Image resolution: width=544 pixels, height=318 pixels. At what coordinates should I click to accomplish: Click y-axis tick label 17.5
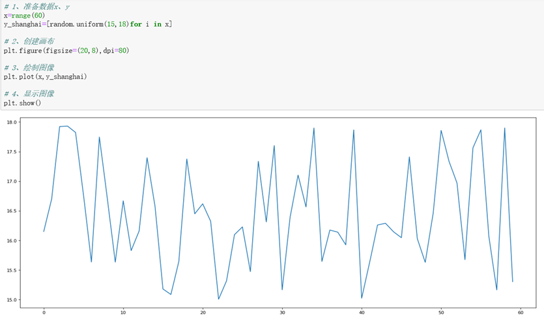click(12, 152)
